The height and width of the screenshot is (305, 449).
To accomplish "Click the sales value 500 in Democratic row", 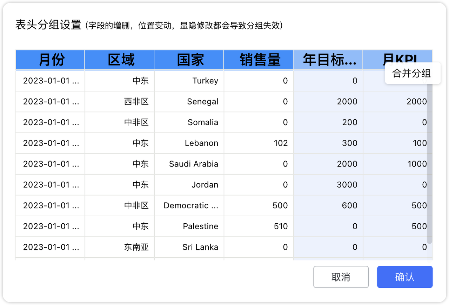I will tap(259, 205).
